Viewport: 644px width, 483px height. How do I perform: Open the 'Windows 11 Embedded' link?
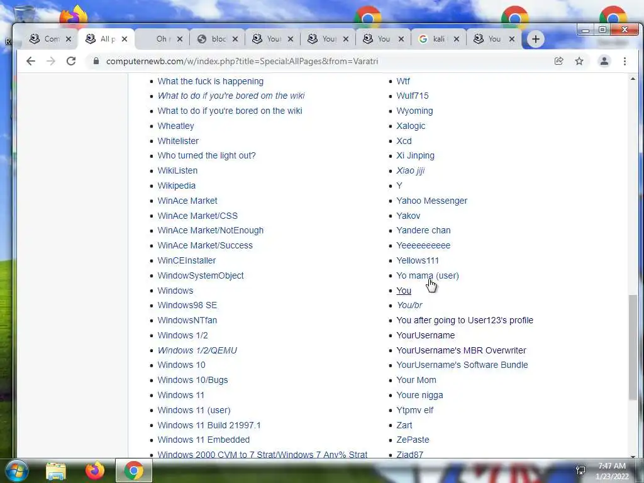tap(203, 440)
